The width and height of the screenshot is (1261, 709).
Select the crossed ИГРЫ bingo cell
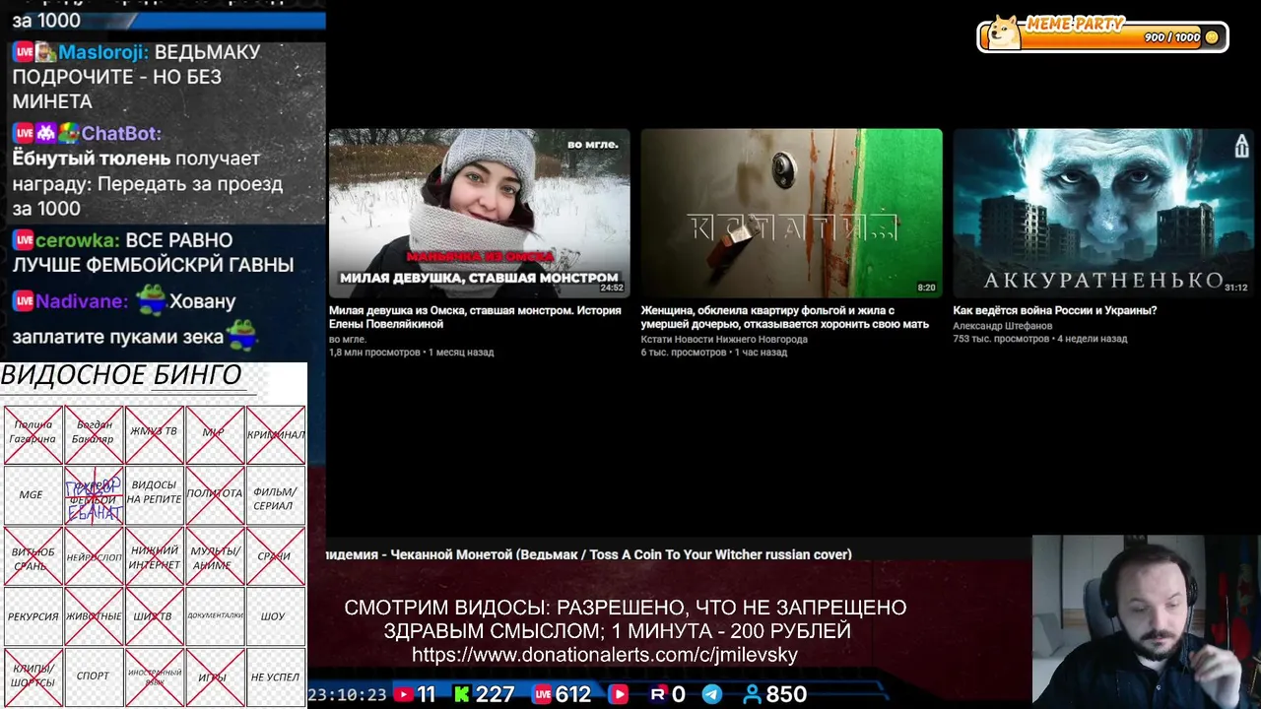pyautogui.click(x=215, y=677)
